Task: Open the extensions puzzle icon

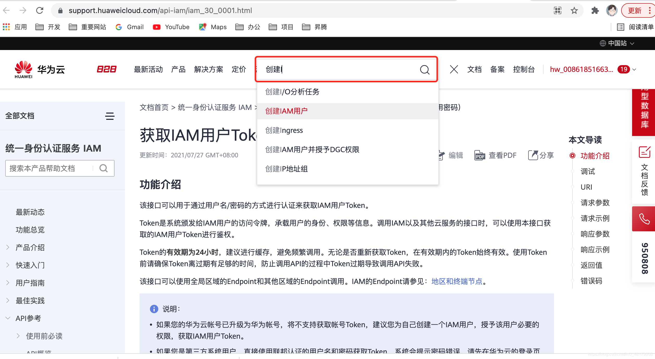Action: coord(595,10)
